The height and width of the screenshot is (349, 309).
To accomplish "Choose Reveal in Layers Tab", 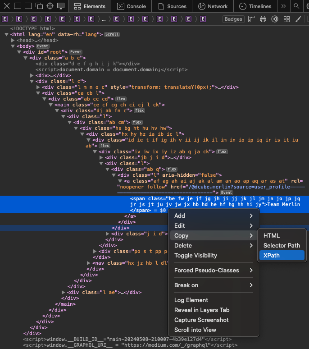I will (x=214, y=310).
